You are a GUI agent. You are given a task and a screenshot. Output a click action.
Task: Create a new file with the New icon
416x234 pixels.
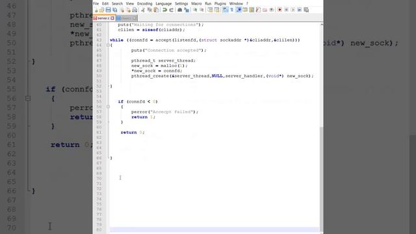pos(96,10)
